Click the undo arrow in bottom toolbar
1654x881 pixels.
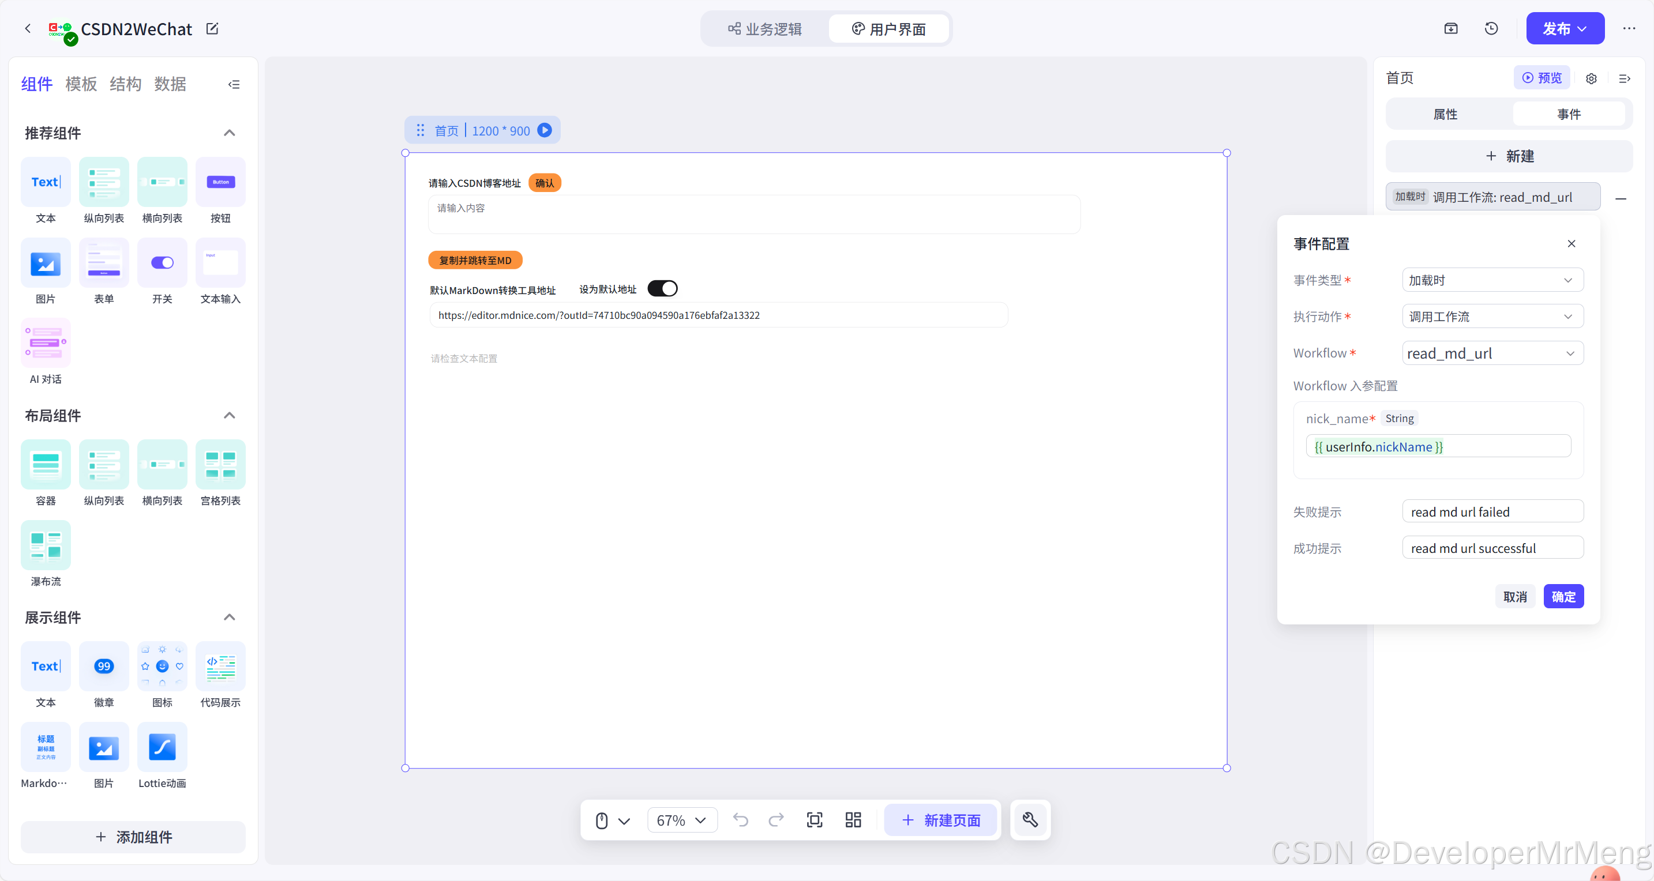pyautogui.click(x=740, y=819)
